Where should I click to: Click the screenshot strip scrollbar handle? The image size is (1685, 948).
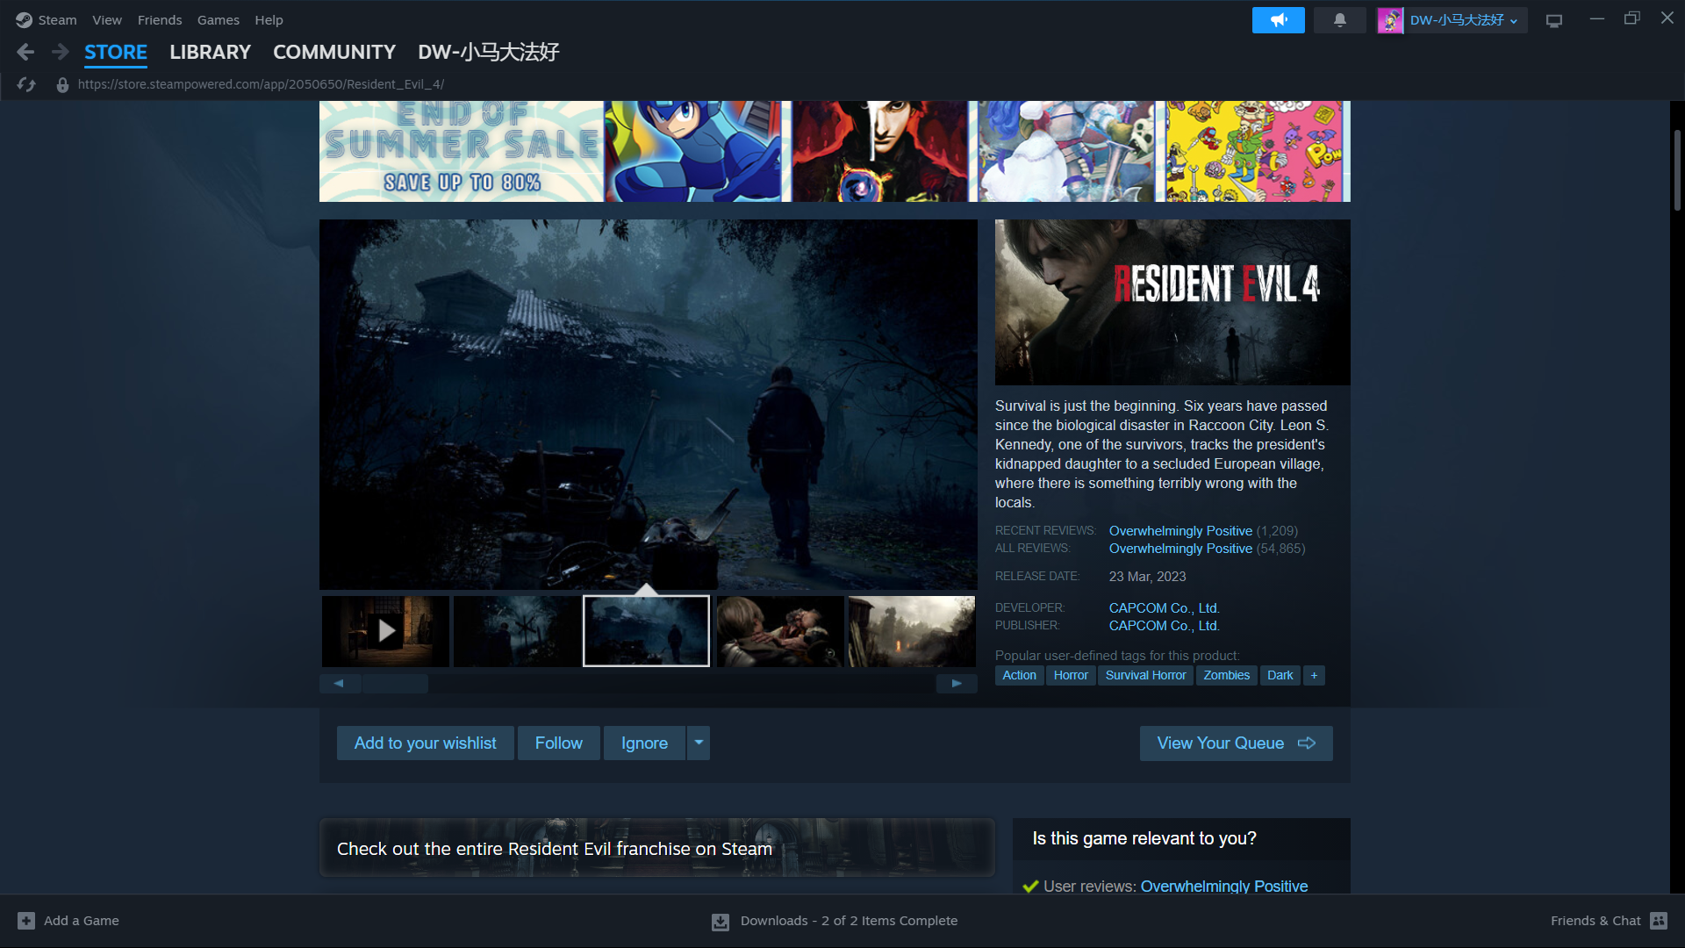point(395,684)
